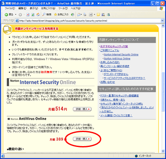Click the page vertical scrollbar thumb
The width and height of the screenshot is (166, 159).
pyautogui.click(x=163, y=92)
